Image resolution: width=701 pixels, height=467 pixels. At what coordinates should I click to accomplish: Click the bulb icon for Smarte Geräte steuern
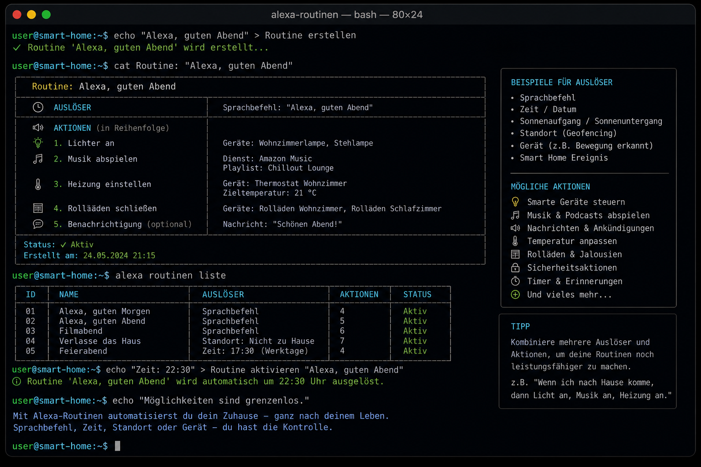pos(515,202)
